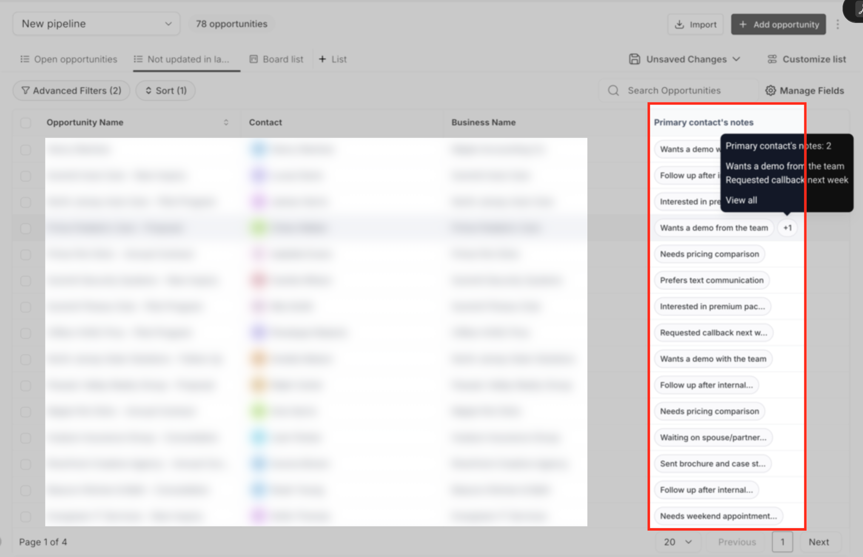This screenshot has height=557, width=863.
Task: Switch to Open opportunities tab
Action: click(x=69, y=59)
